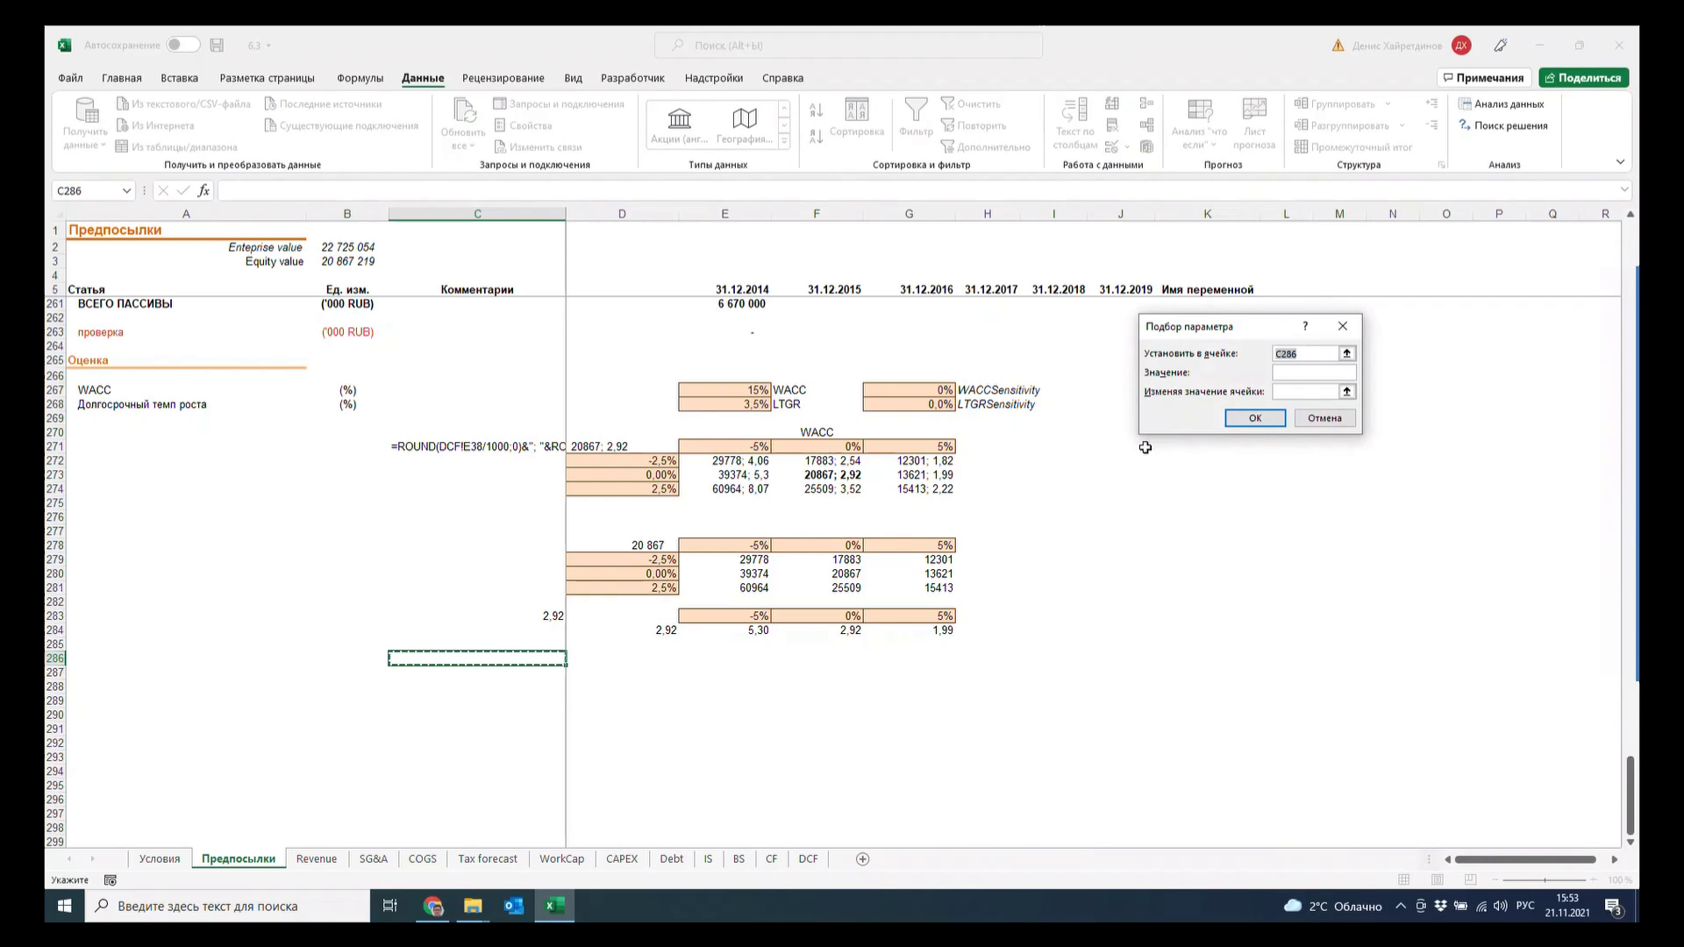Open the Revenue sheet tab

tap(317, 859)
